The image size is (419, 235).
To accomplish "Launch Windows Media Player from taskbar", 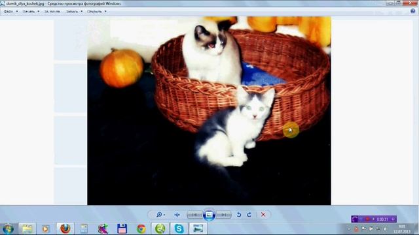I will click(x=45, y=229).
